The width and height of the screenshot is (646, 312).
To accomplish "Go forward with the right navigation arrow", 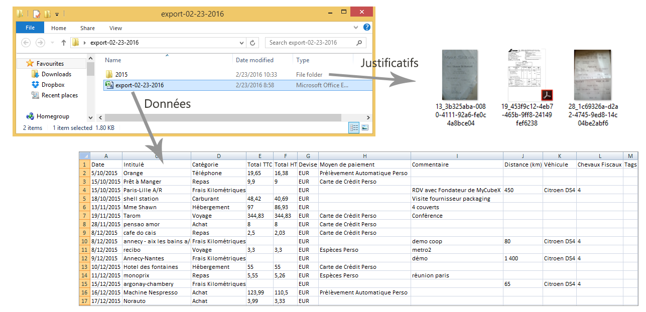I will 41,43.
